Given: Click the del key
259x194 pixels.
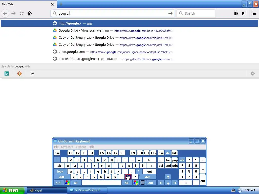Looking at the screenshot, I should coord(161,166).
